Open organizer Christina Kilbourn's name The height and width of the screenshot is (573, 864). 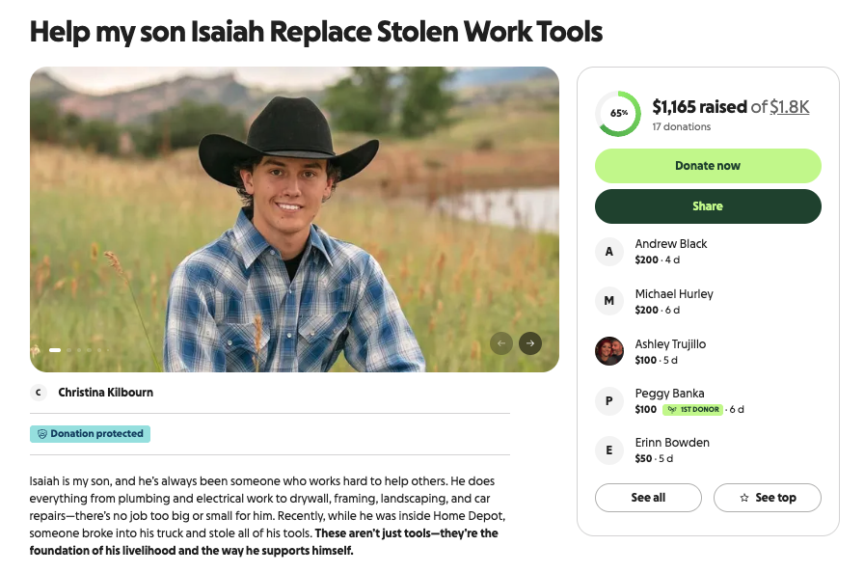(x=105, y=393)
